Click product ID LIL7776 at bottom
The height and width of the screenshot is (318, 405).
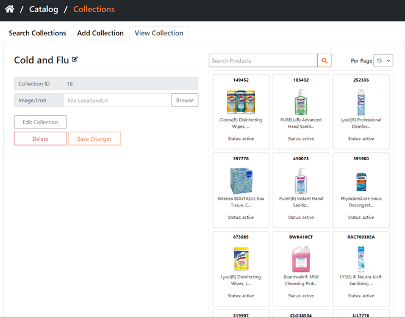[361, 315]
